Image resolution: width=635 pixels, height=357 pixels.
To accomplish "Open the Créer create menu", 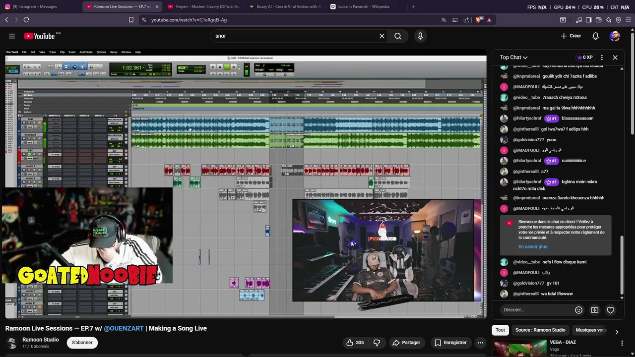I will coord(571,36).
